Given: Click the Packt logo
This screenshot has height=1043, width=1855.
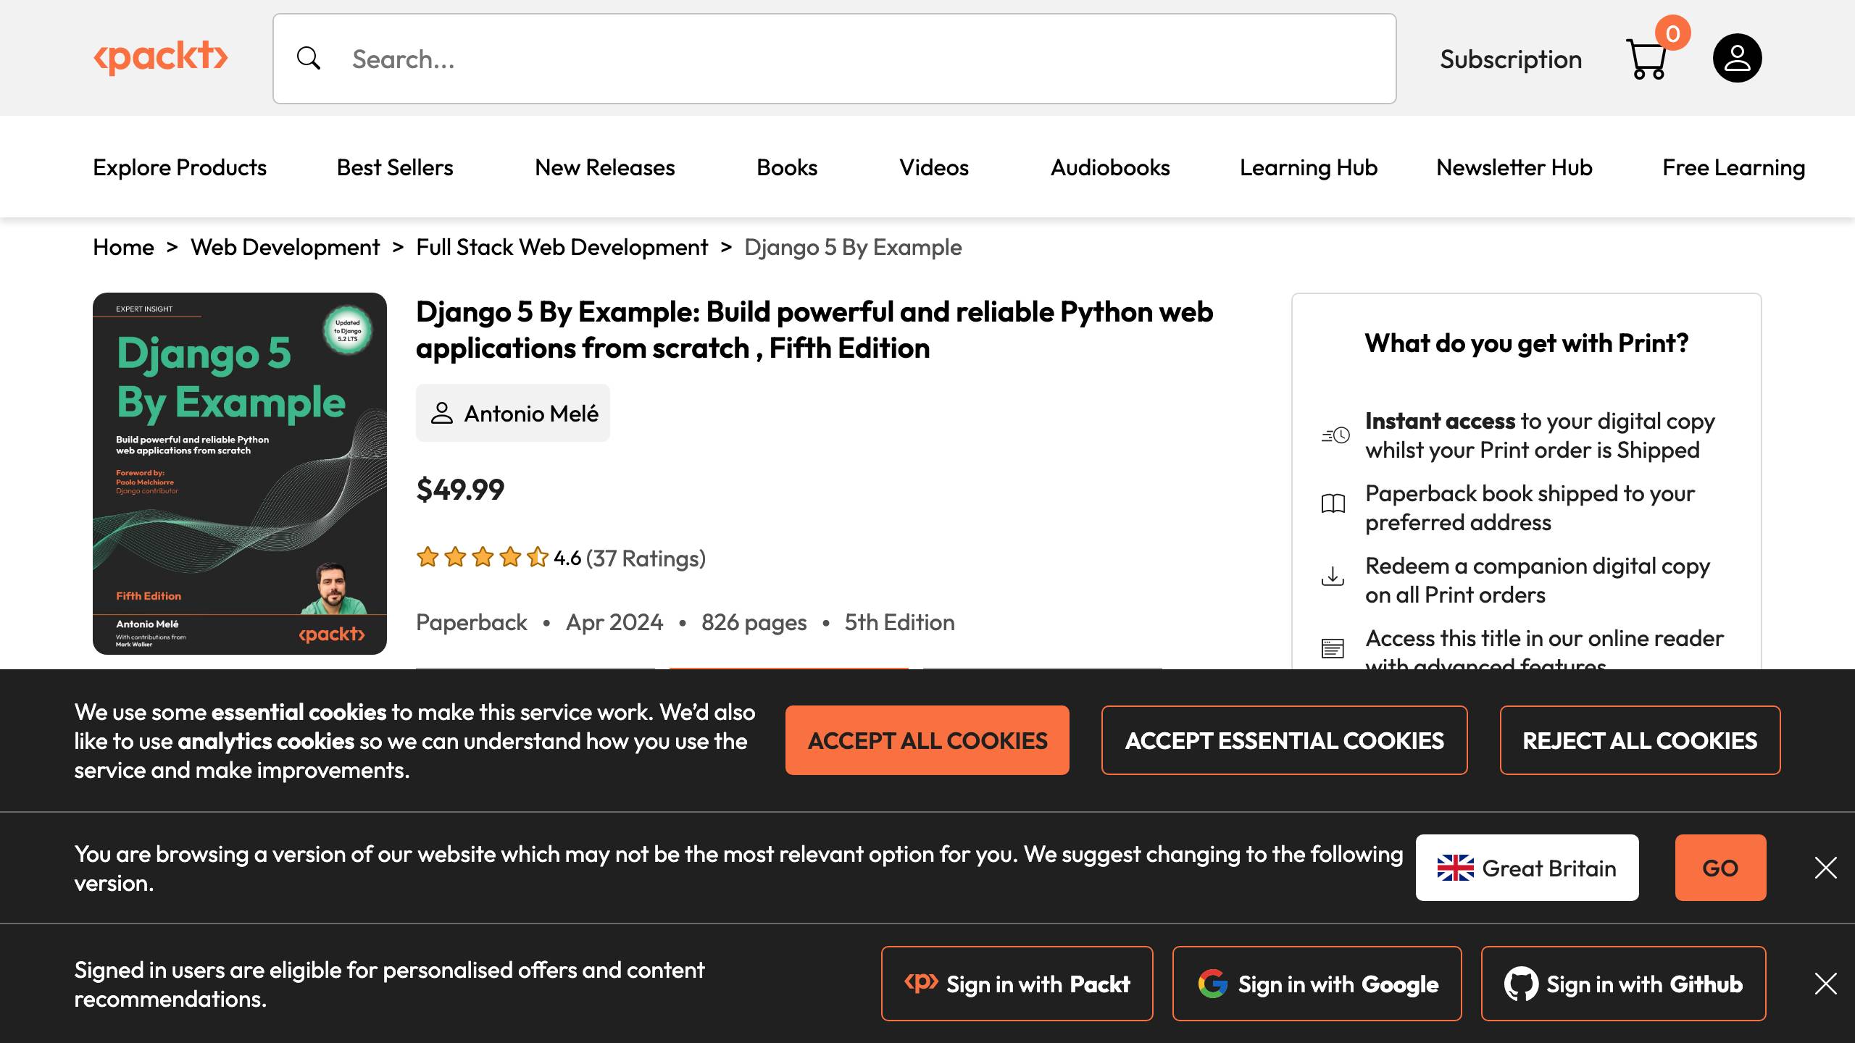Looking at the screenshot, I should pyautogui.click(x=162, y=57).
